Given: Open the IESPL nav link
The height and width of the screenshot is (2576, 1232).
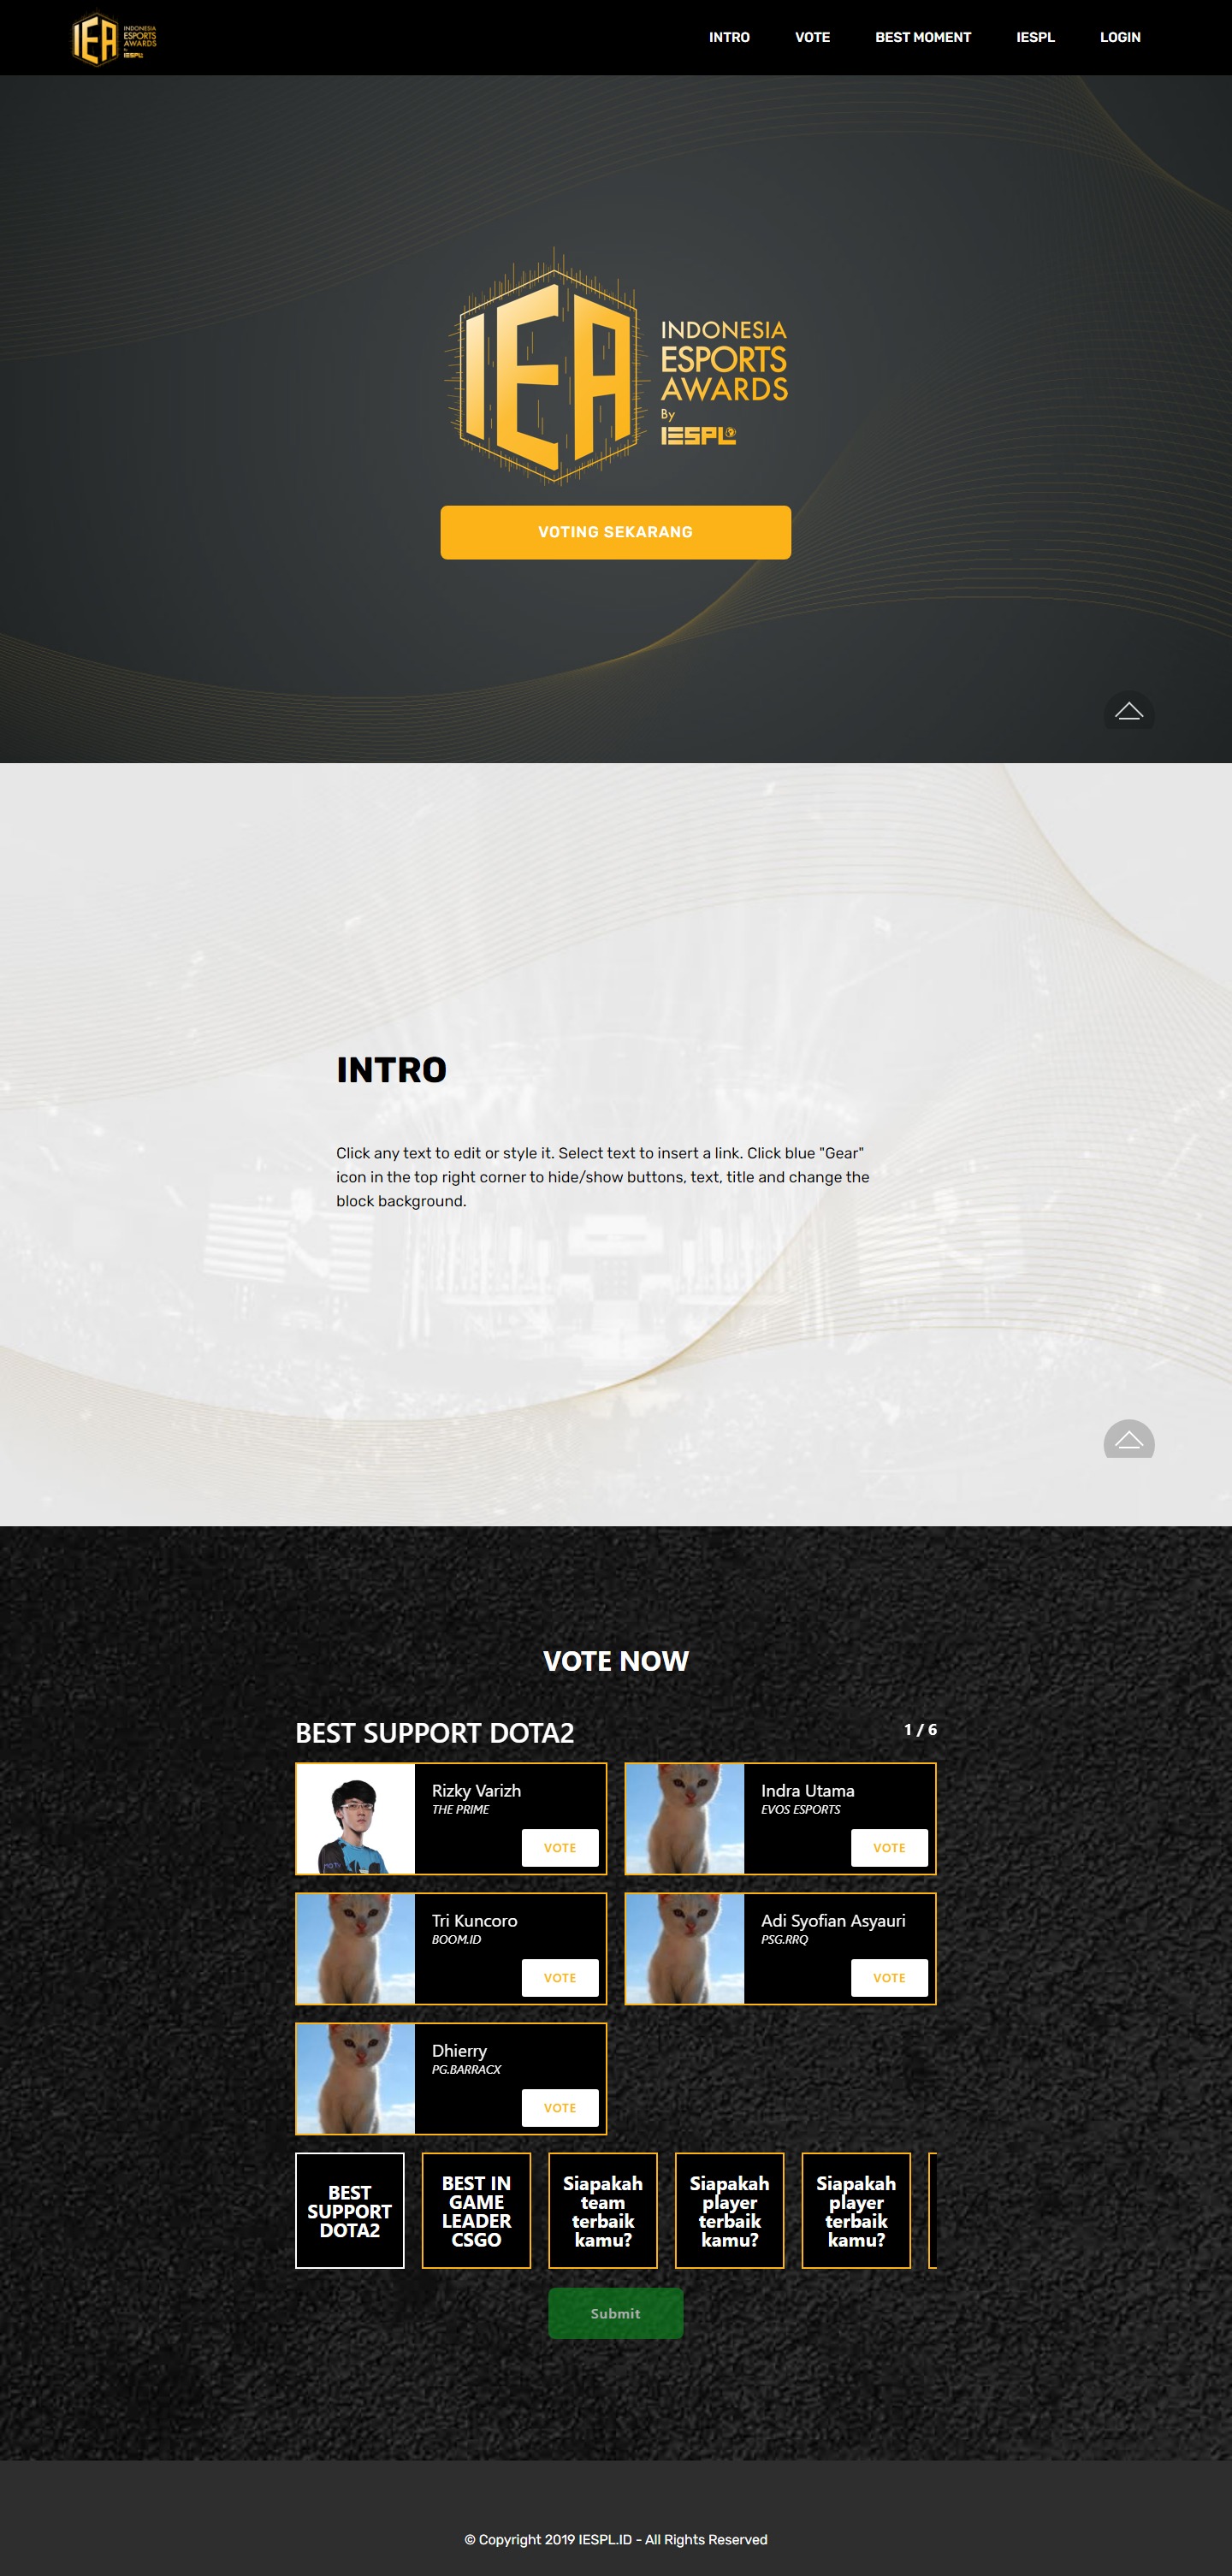Looking at the screenshot, I should pos(1035,37).
